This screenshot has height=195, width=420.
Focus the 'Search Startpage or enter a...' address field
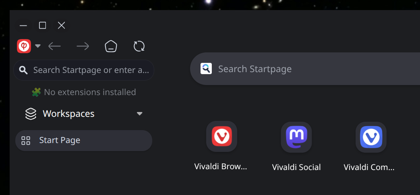point(84,70)
